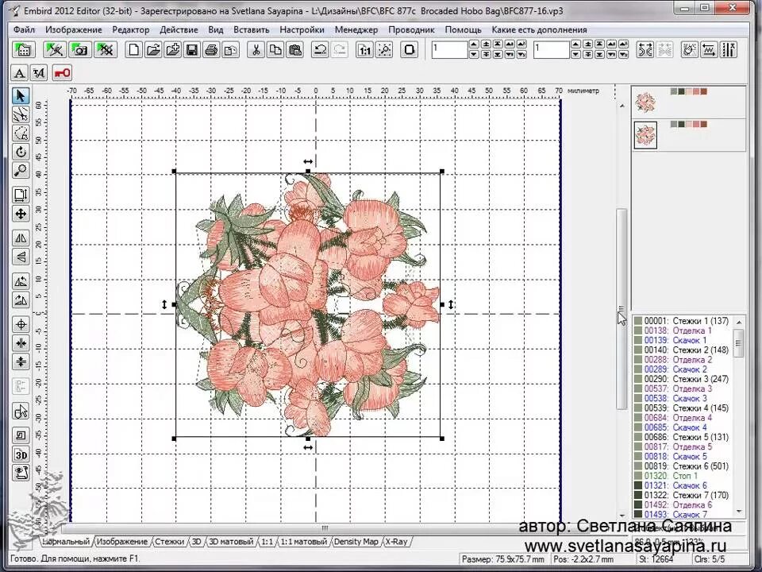Open the resize design tool
This screenshot has height=572, width=762.
[21, 195]
